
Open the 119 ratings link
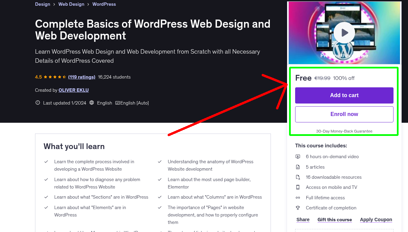pos(82,77)
